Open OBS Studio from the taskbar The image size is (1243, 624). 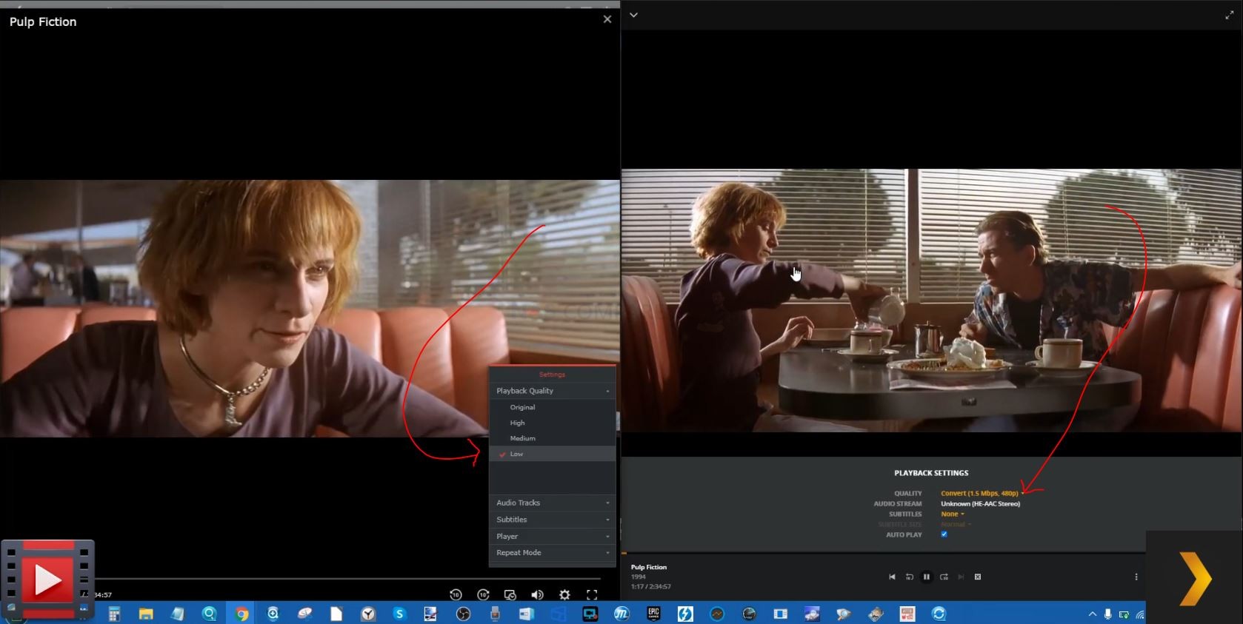(463, 614)
